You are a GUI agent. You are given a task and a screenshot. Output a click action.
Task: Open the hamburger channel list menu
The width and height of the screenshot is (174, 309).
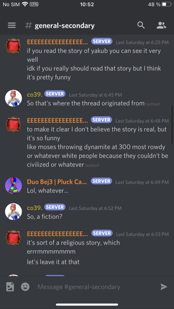tap(11, 25)
